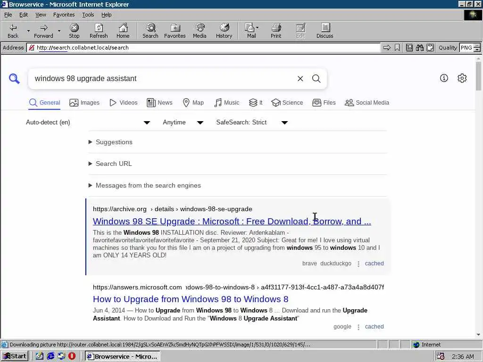Screen dimensions: 483x362
Task: Switch to the Social Media tab
Action: pyautogui.click(x=367, y=103)
